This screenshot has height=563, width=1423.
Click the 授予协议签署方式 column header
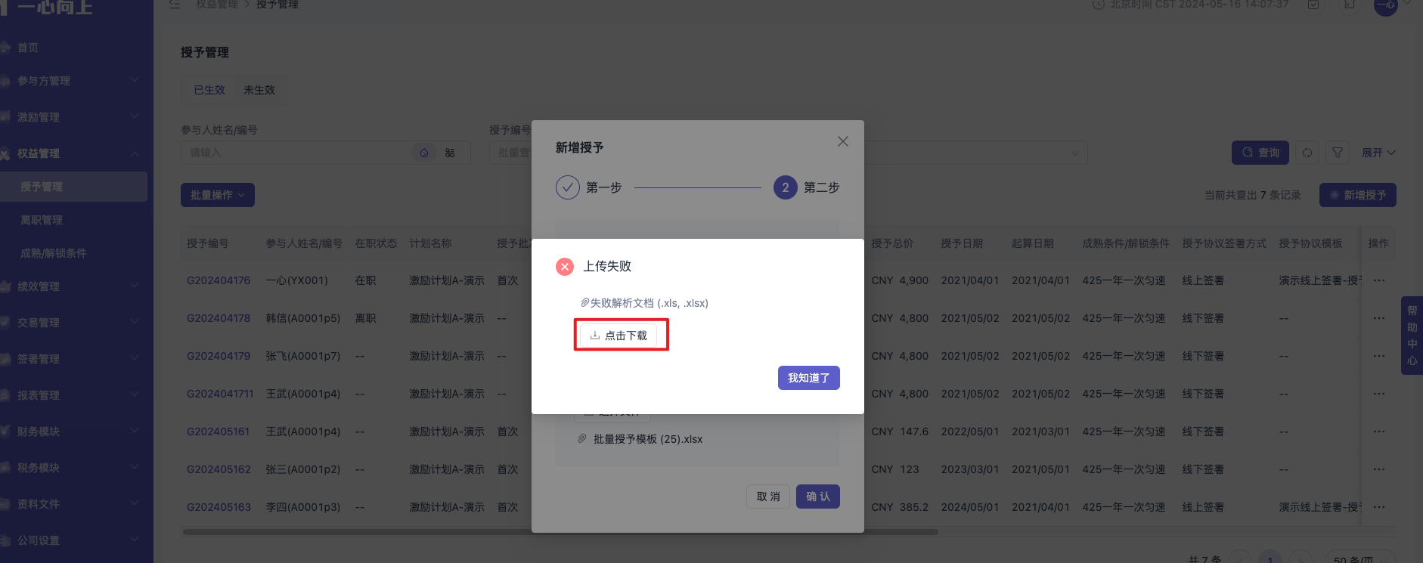tap(1224, 243)
